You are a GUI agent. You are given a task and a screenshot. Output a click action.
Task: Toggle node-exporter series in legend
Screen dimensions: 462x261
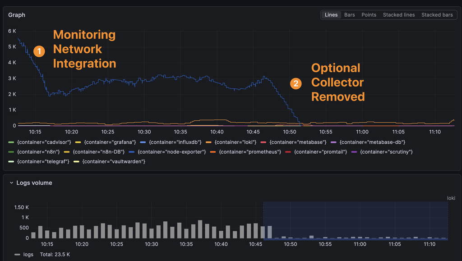click(x=171, y=152)
